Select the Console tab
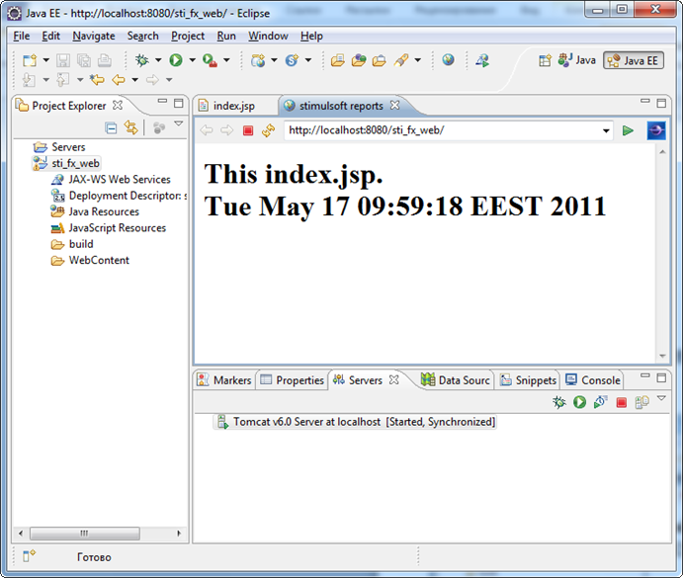Image resolution: width=683 pixels, height=578 pixels. (x=593, y=380)
